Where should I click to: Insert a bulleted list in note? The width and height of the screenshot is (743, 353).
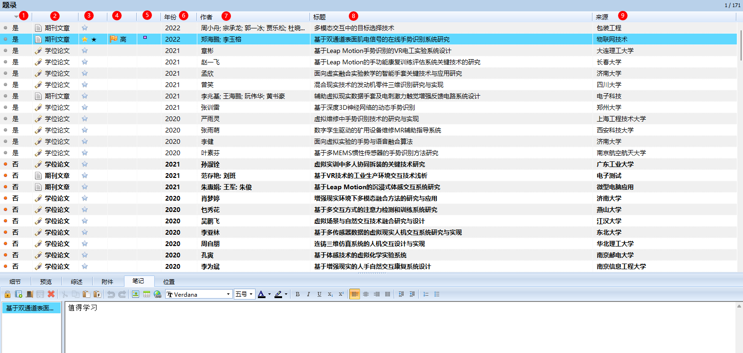pyautogui.click(x=437, y=294)
